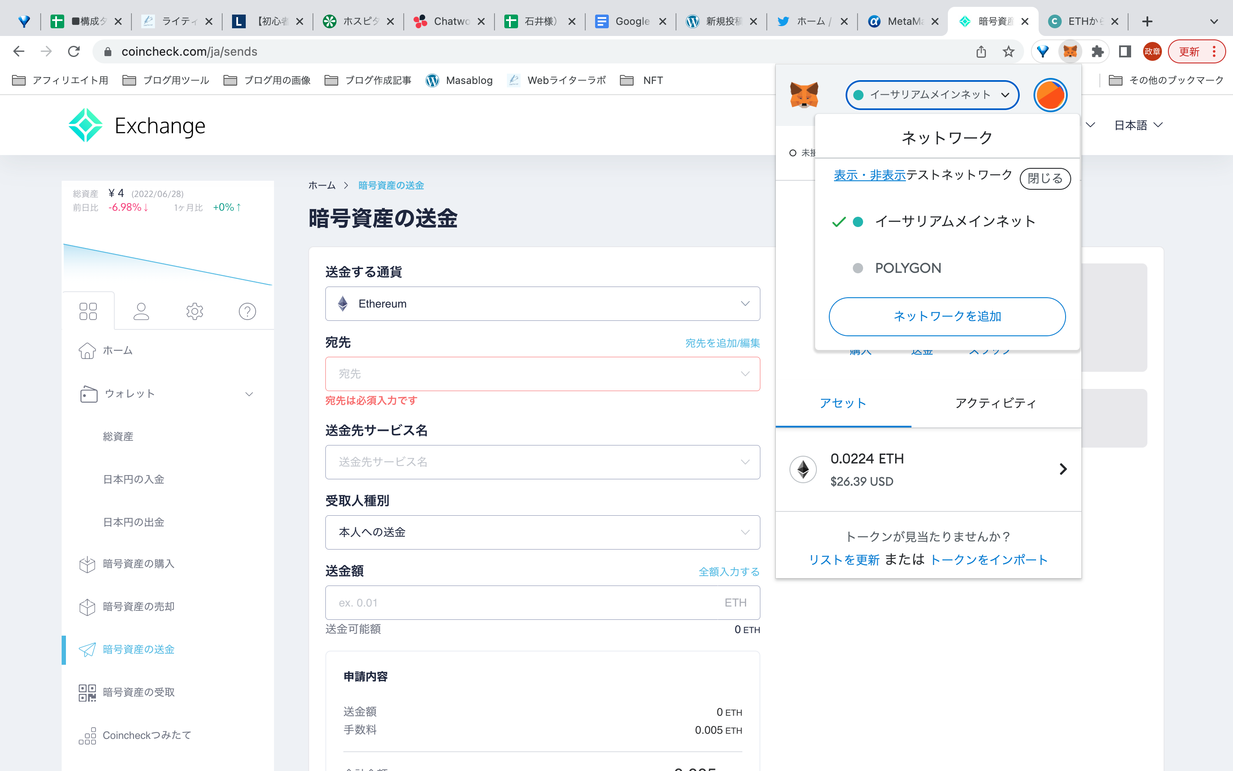
Task: Click the share page icon in address bar
Action: [x=981, y=51]
